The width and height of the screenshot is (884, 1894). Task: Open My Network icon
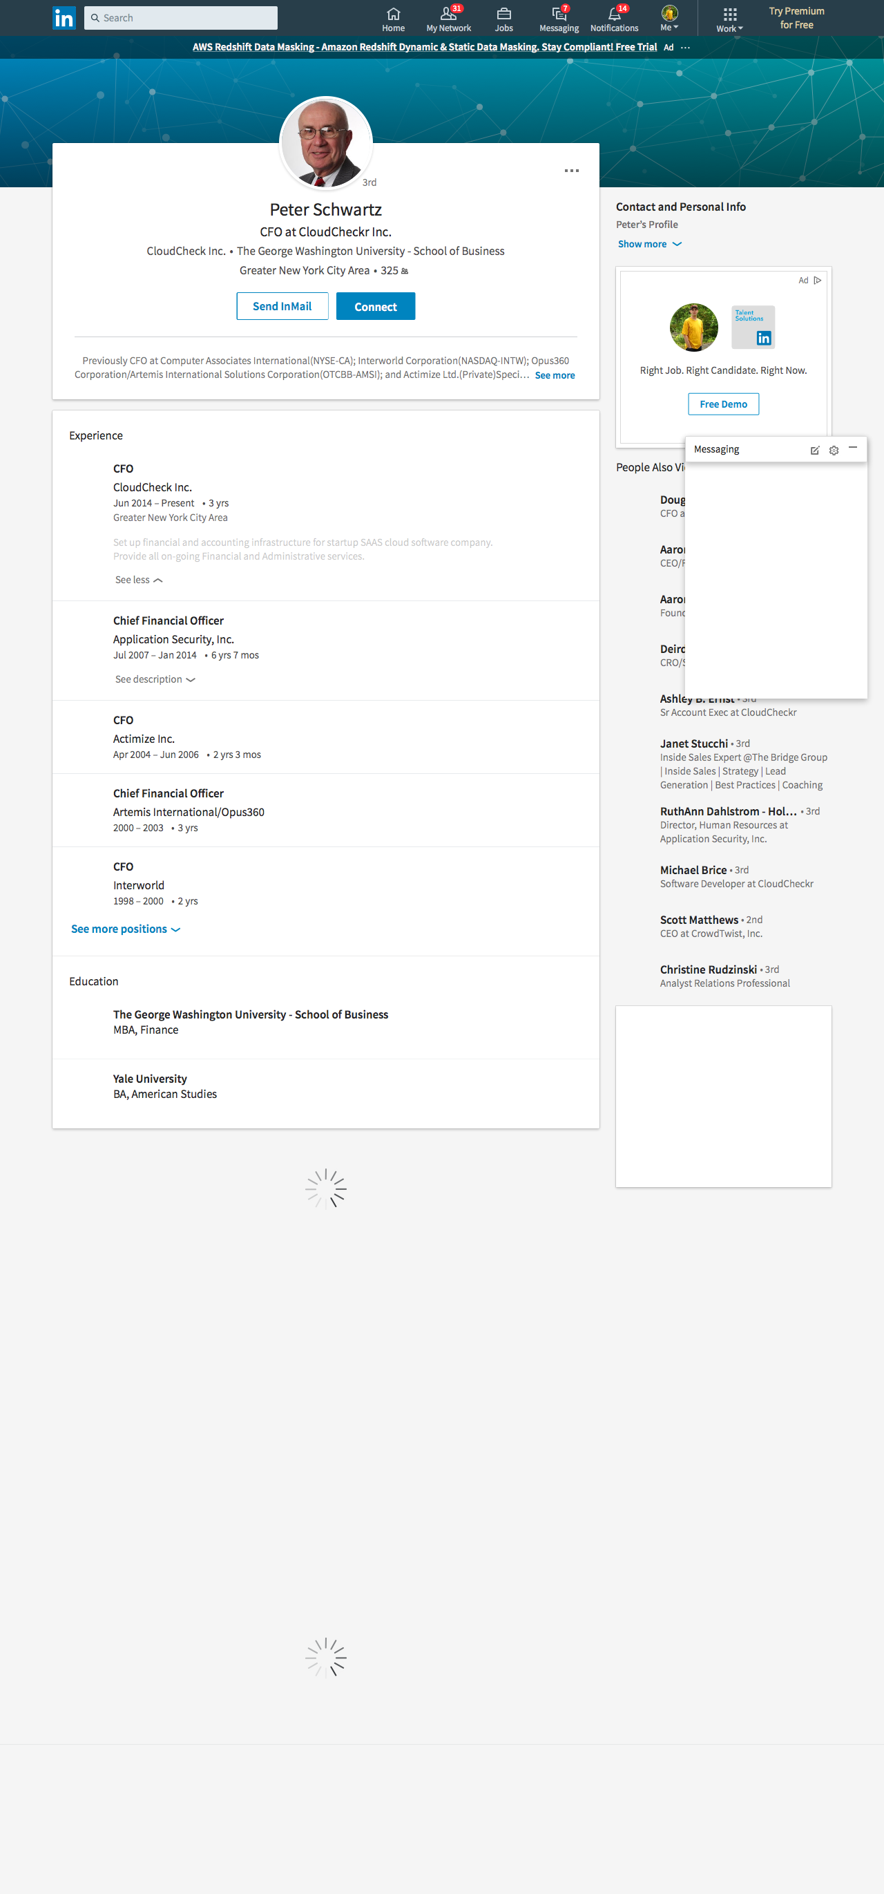448,14
